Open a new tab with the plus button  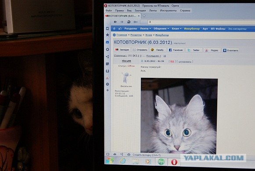(144, 16)
